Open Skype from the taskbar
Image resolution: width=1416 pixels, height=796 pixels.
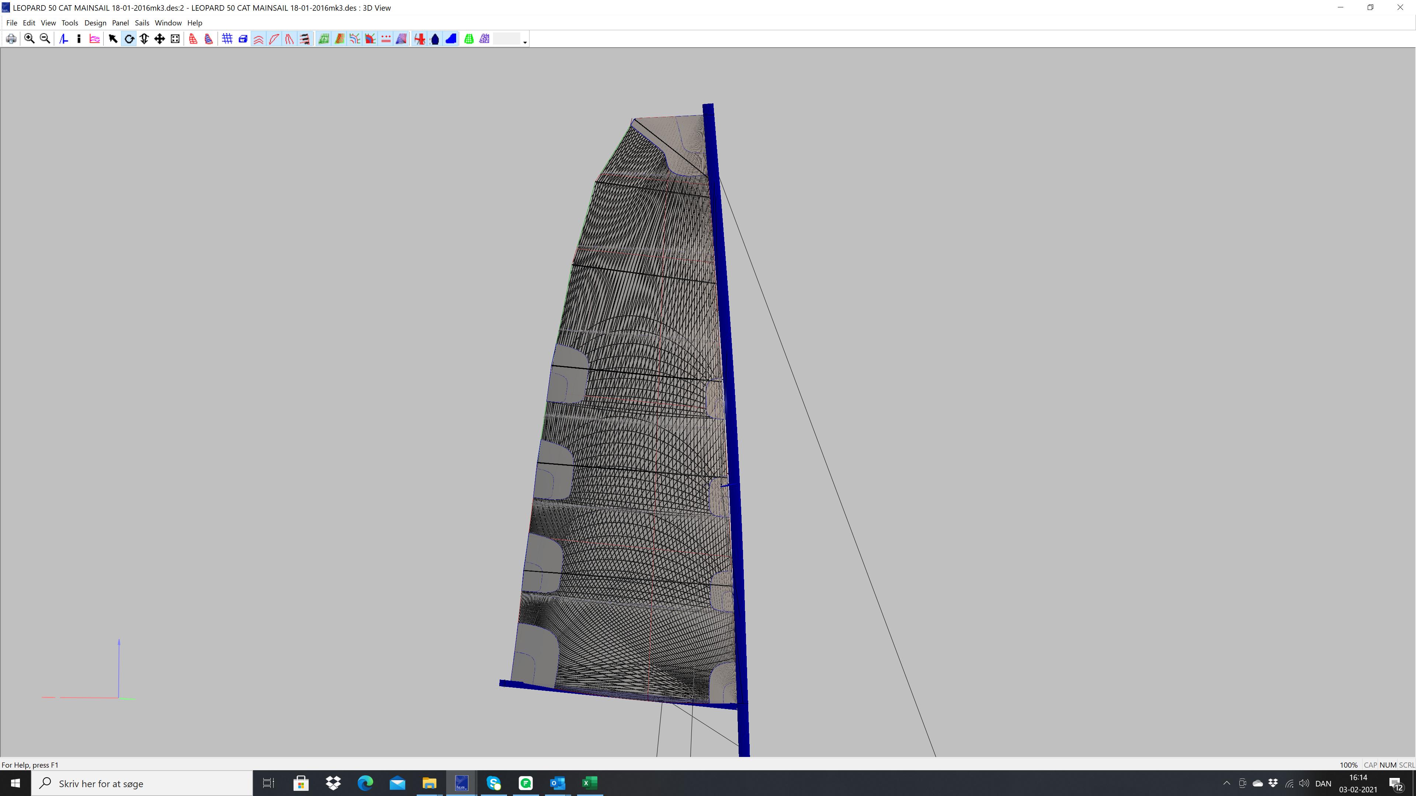click(494, 783)
